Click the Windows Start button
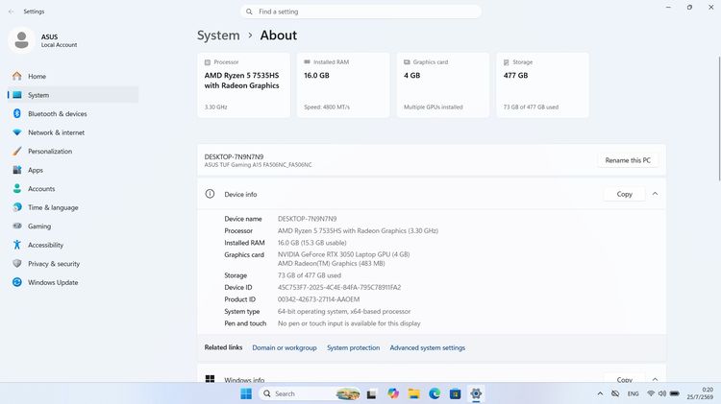Viewport: 721px width, 404px height. click(x=246, y=393)
